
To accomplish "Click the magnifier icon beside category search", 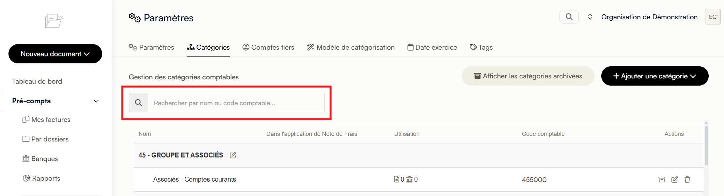I will (138, 103).
